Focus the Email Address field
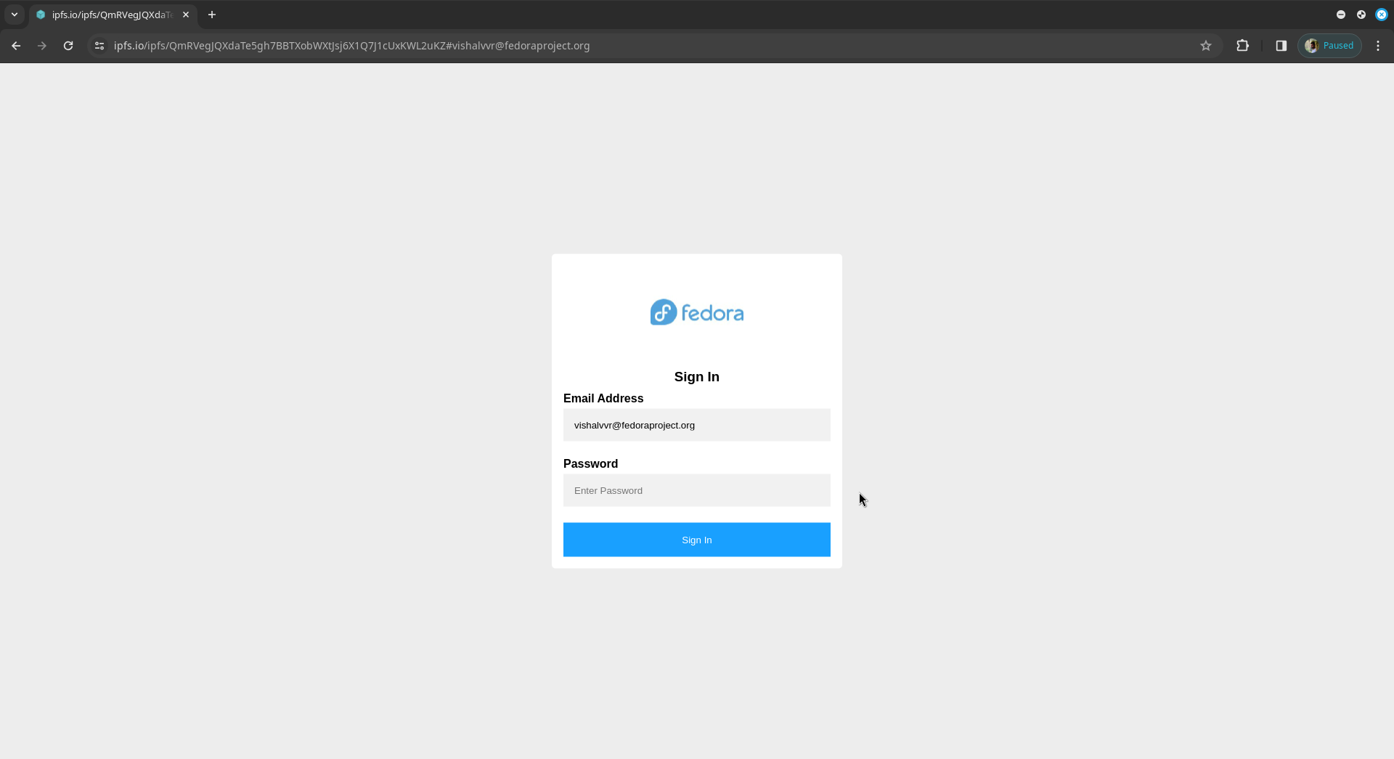This screenshot has width=1394, height=759. [x=697, y=425]
